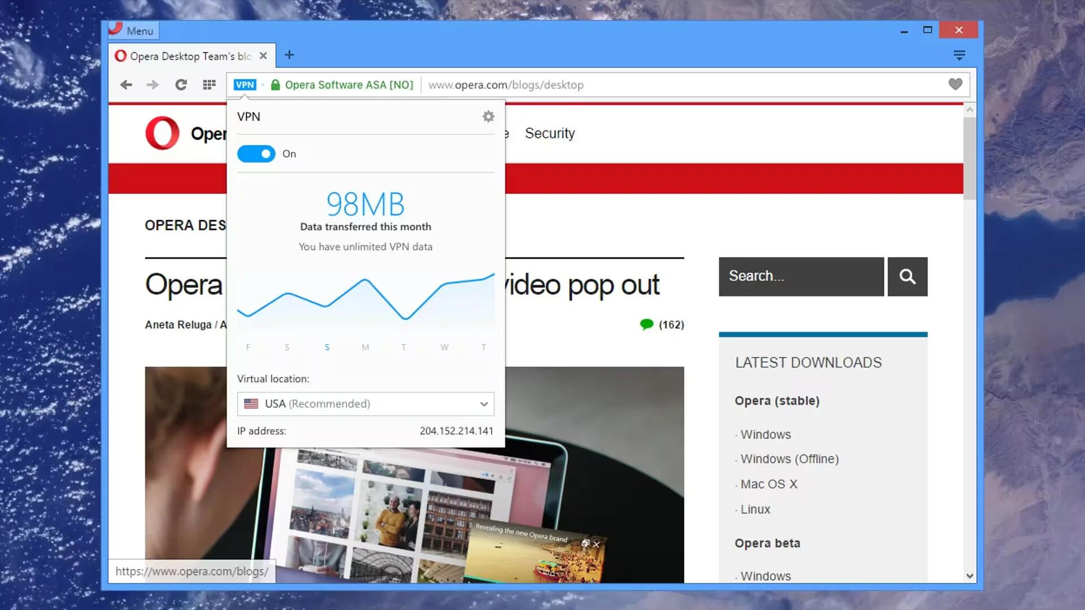
Task: Click the highlighted S day on graph axis
Action: click(x=327, y=347)
